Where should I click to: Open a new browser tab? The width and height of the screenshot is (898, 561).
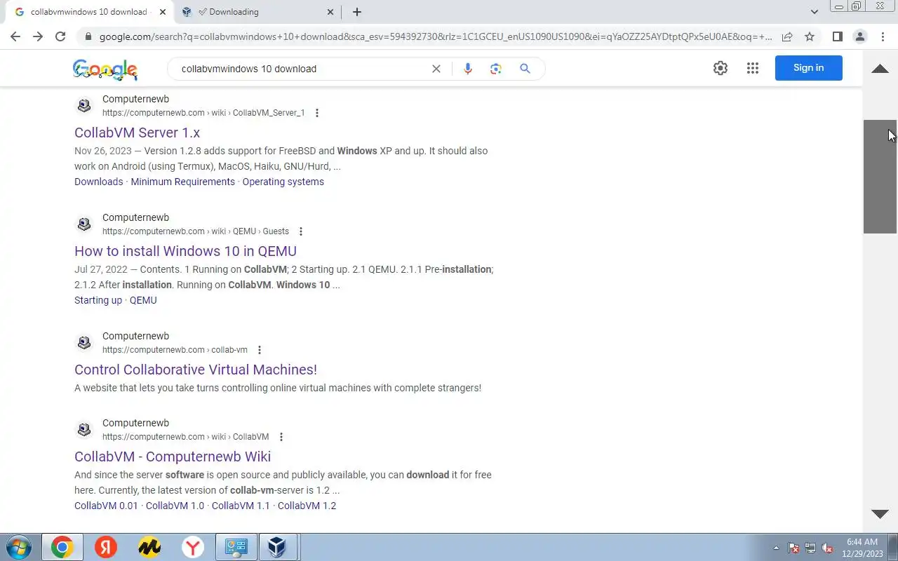coord(357,12)
